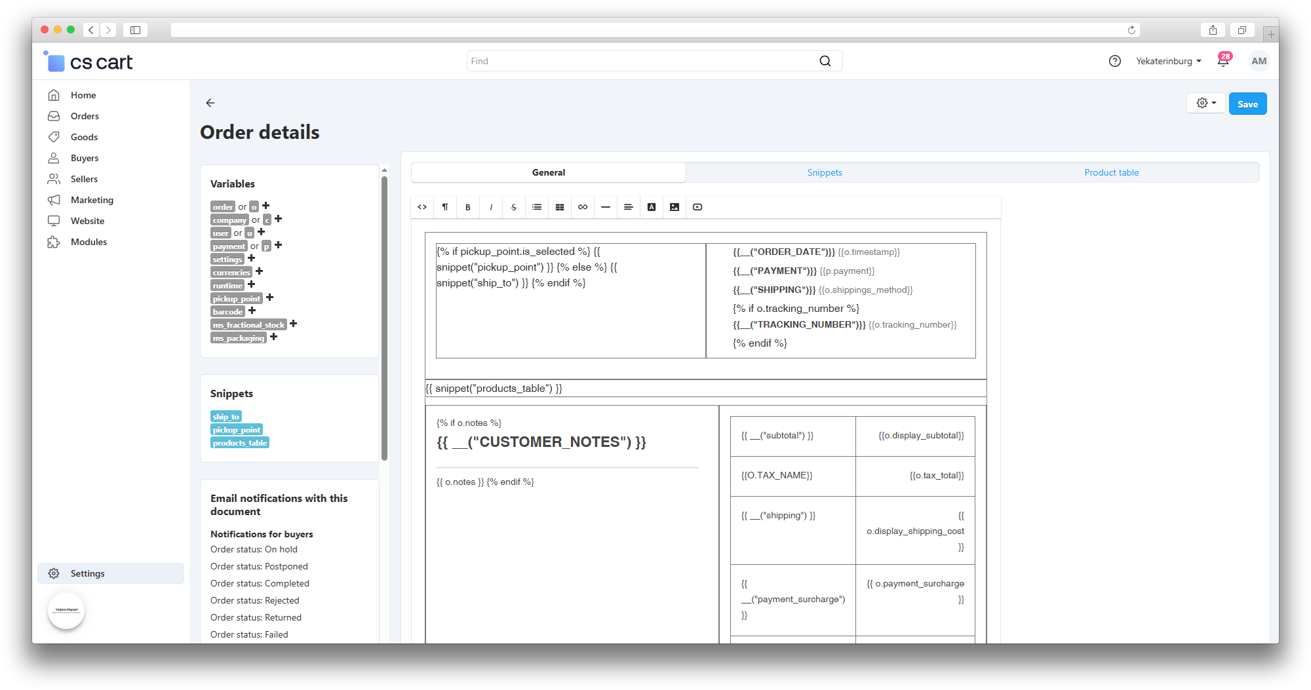This screenshot has height=690, width=1311.
Task: Insert a horizontal line in editor
Action: click(606, 207)
